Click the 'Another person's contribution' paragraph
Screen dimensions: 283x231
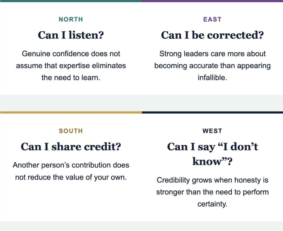(71, 171)
